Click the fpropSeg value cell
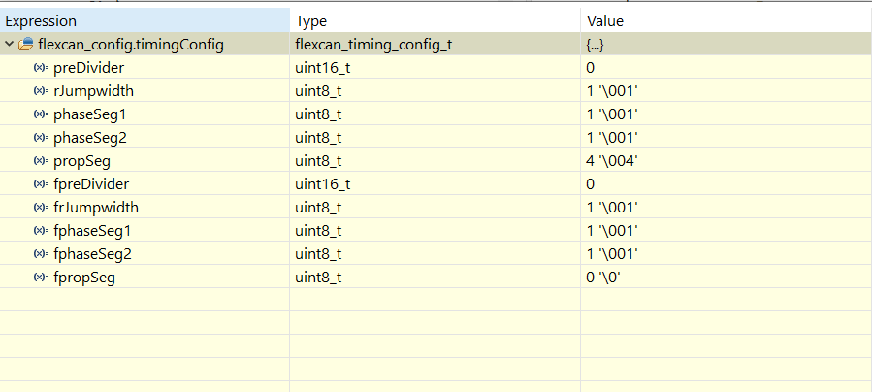Image resolution: width=872 pixels, height=392 pixels. click(x=727, y=278)
